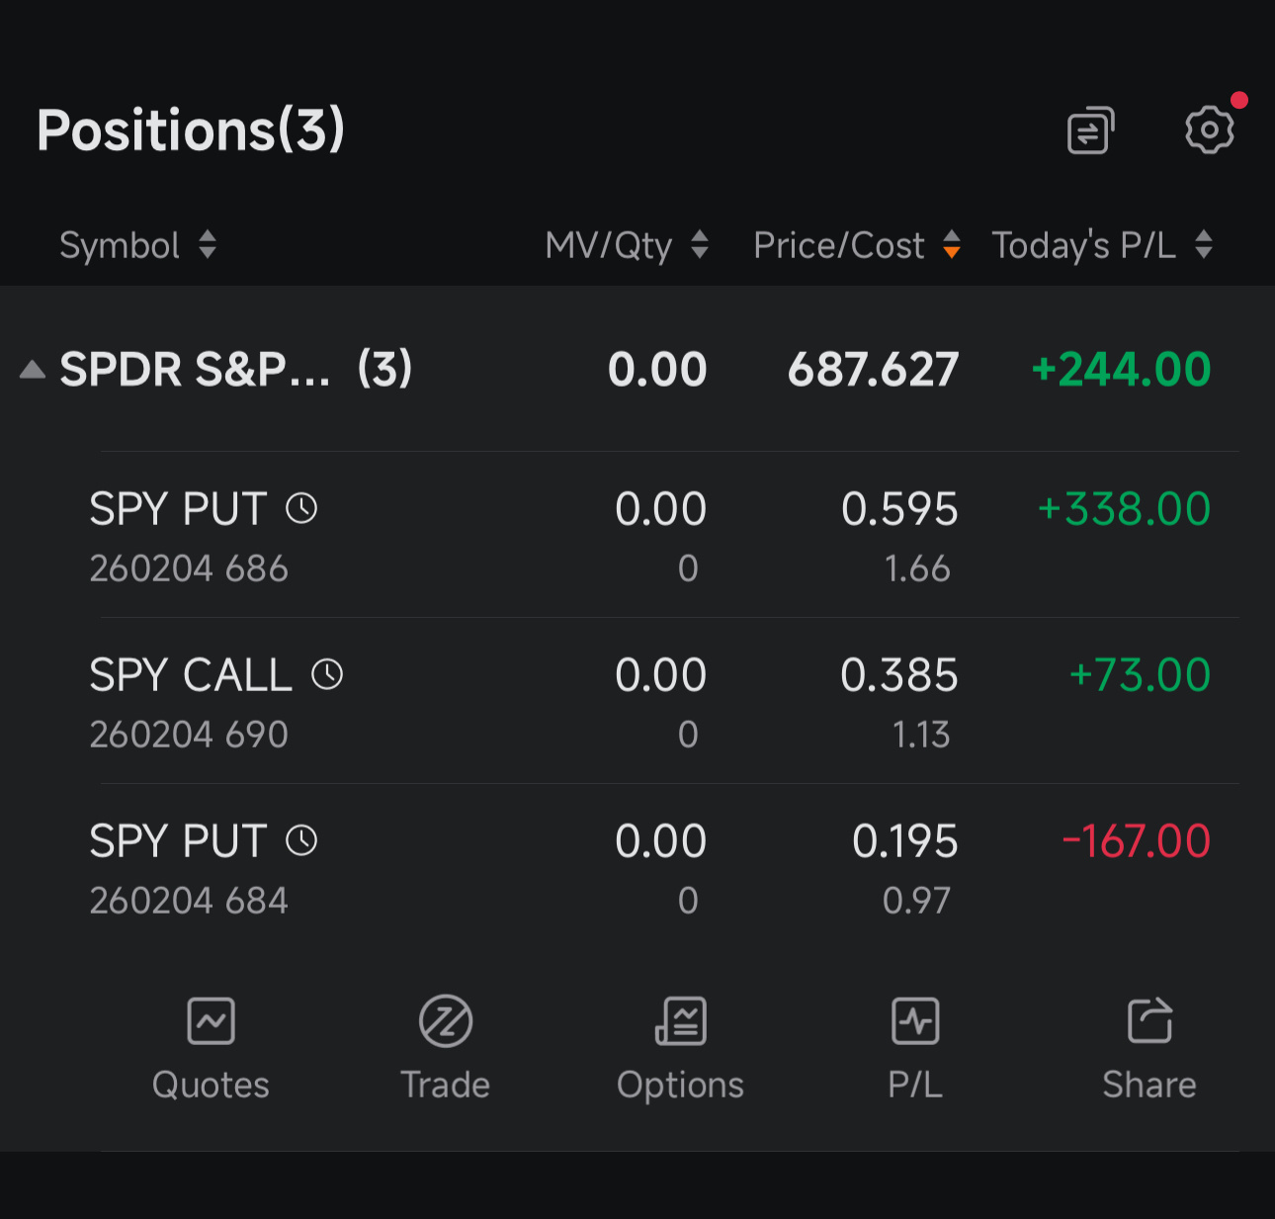Screen dimensions: 1275x1219
Task: Tap the Share icon
Action: pyautogui.click(x=1149, y=1020)
